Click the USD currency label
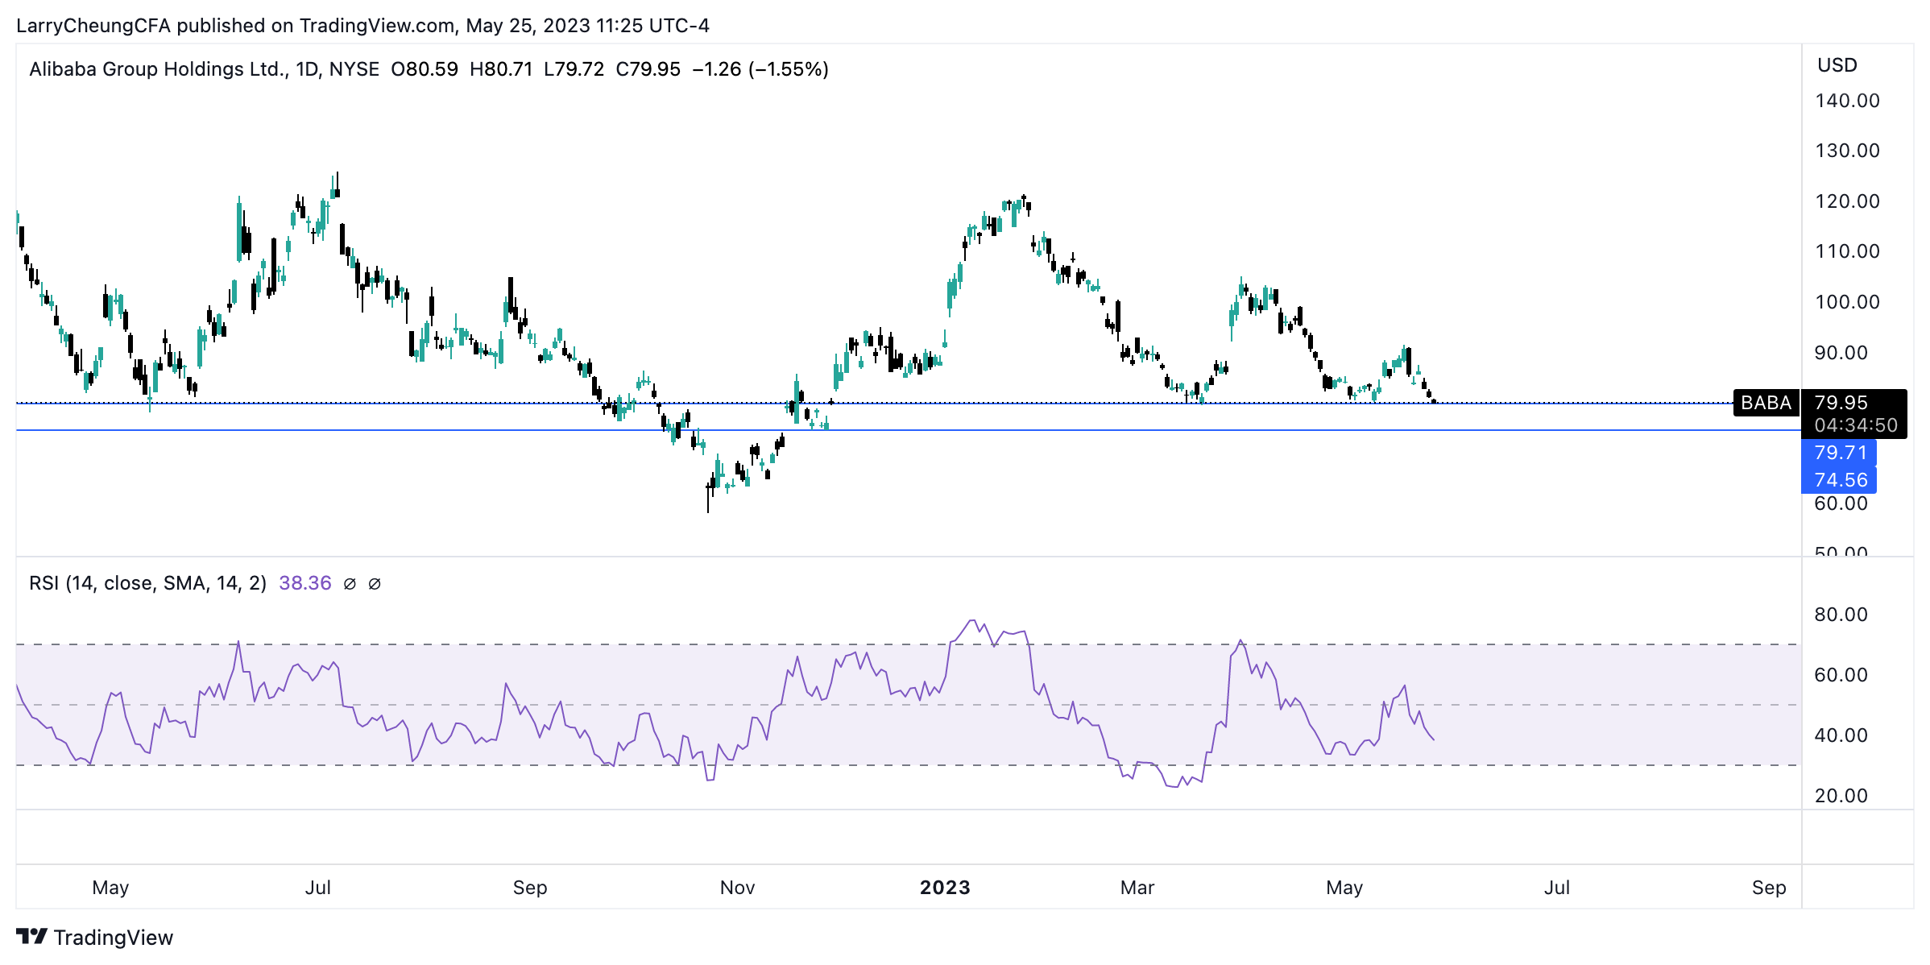Image resolution: width=1930 pixels, height=965 pixels. pyautogui.click(x=1837, y=65)
